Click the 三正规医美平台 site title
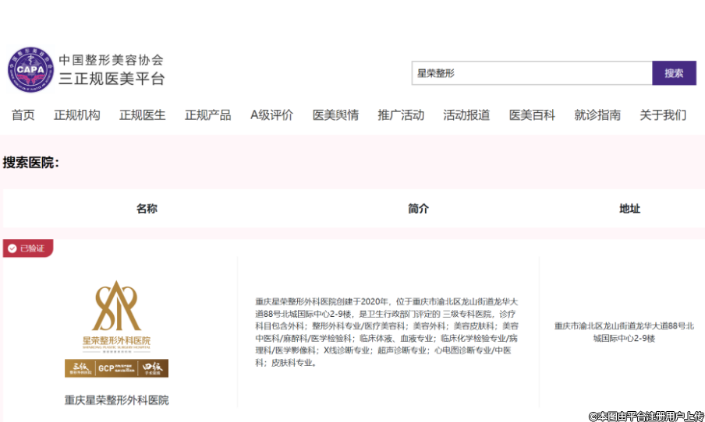This screenshot has width=705, height=422. 112,79
